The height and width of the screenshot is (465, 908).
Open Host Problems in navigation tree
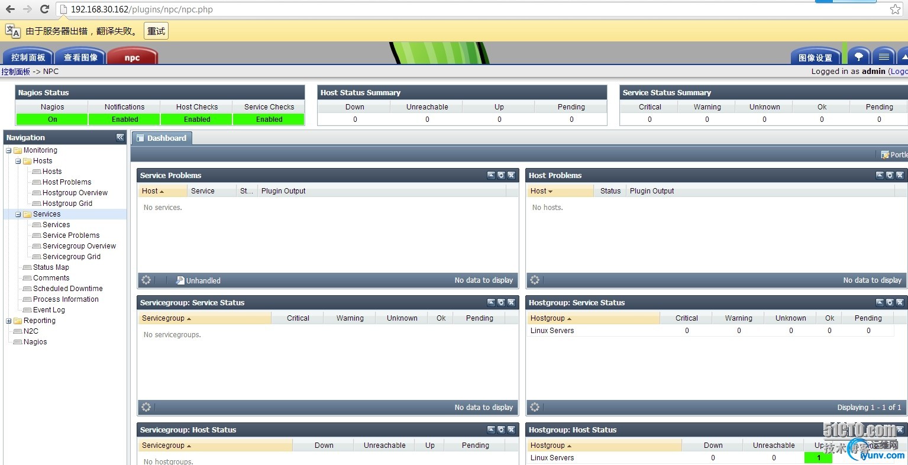(67, 182)
